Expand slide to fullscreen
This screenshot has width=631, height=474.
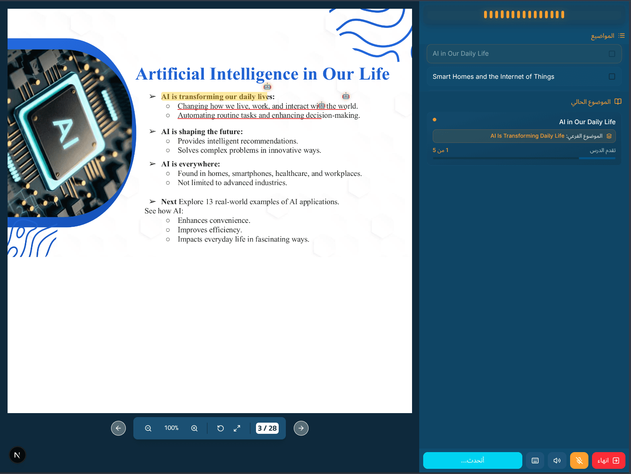pyautogui.click(x=237, y=428)
